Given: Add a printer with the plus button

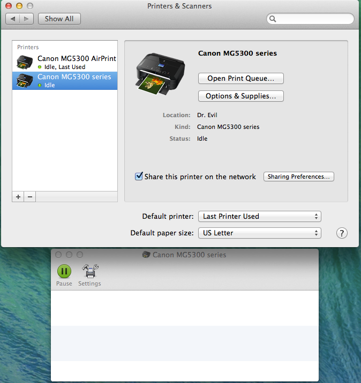Looking at the screenshot, I should click(18, 197).
